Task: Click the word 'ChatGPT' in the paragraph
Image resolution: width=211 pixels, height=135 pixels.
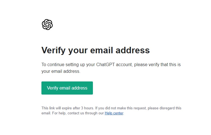Action: tap(105, 65)
